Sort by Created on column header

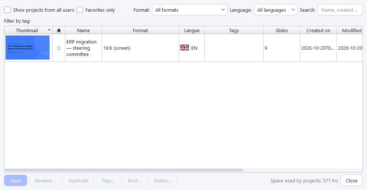click(x=318, y=30)
